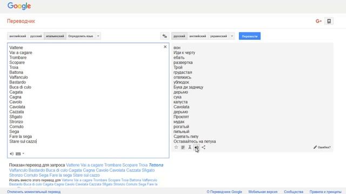Open Сообщества link

294,192
